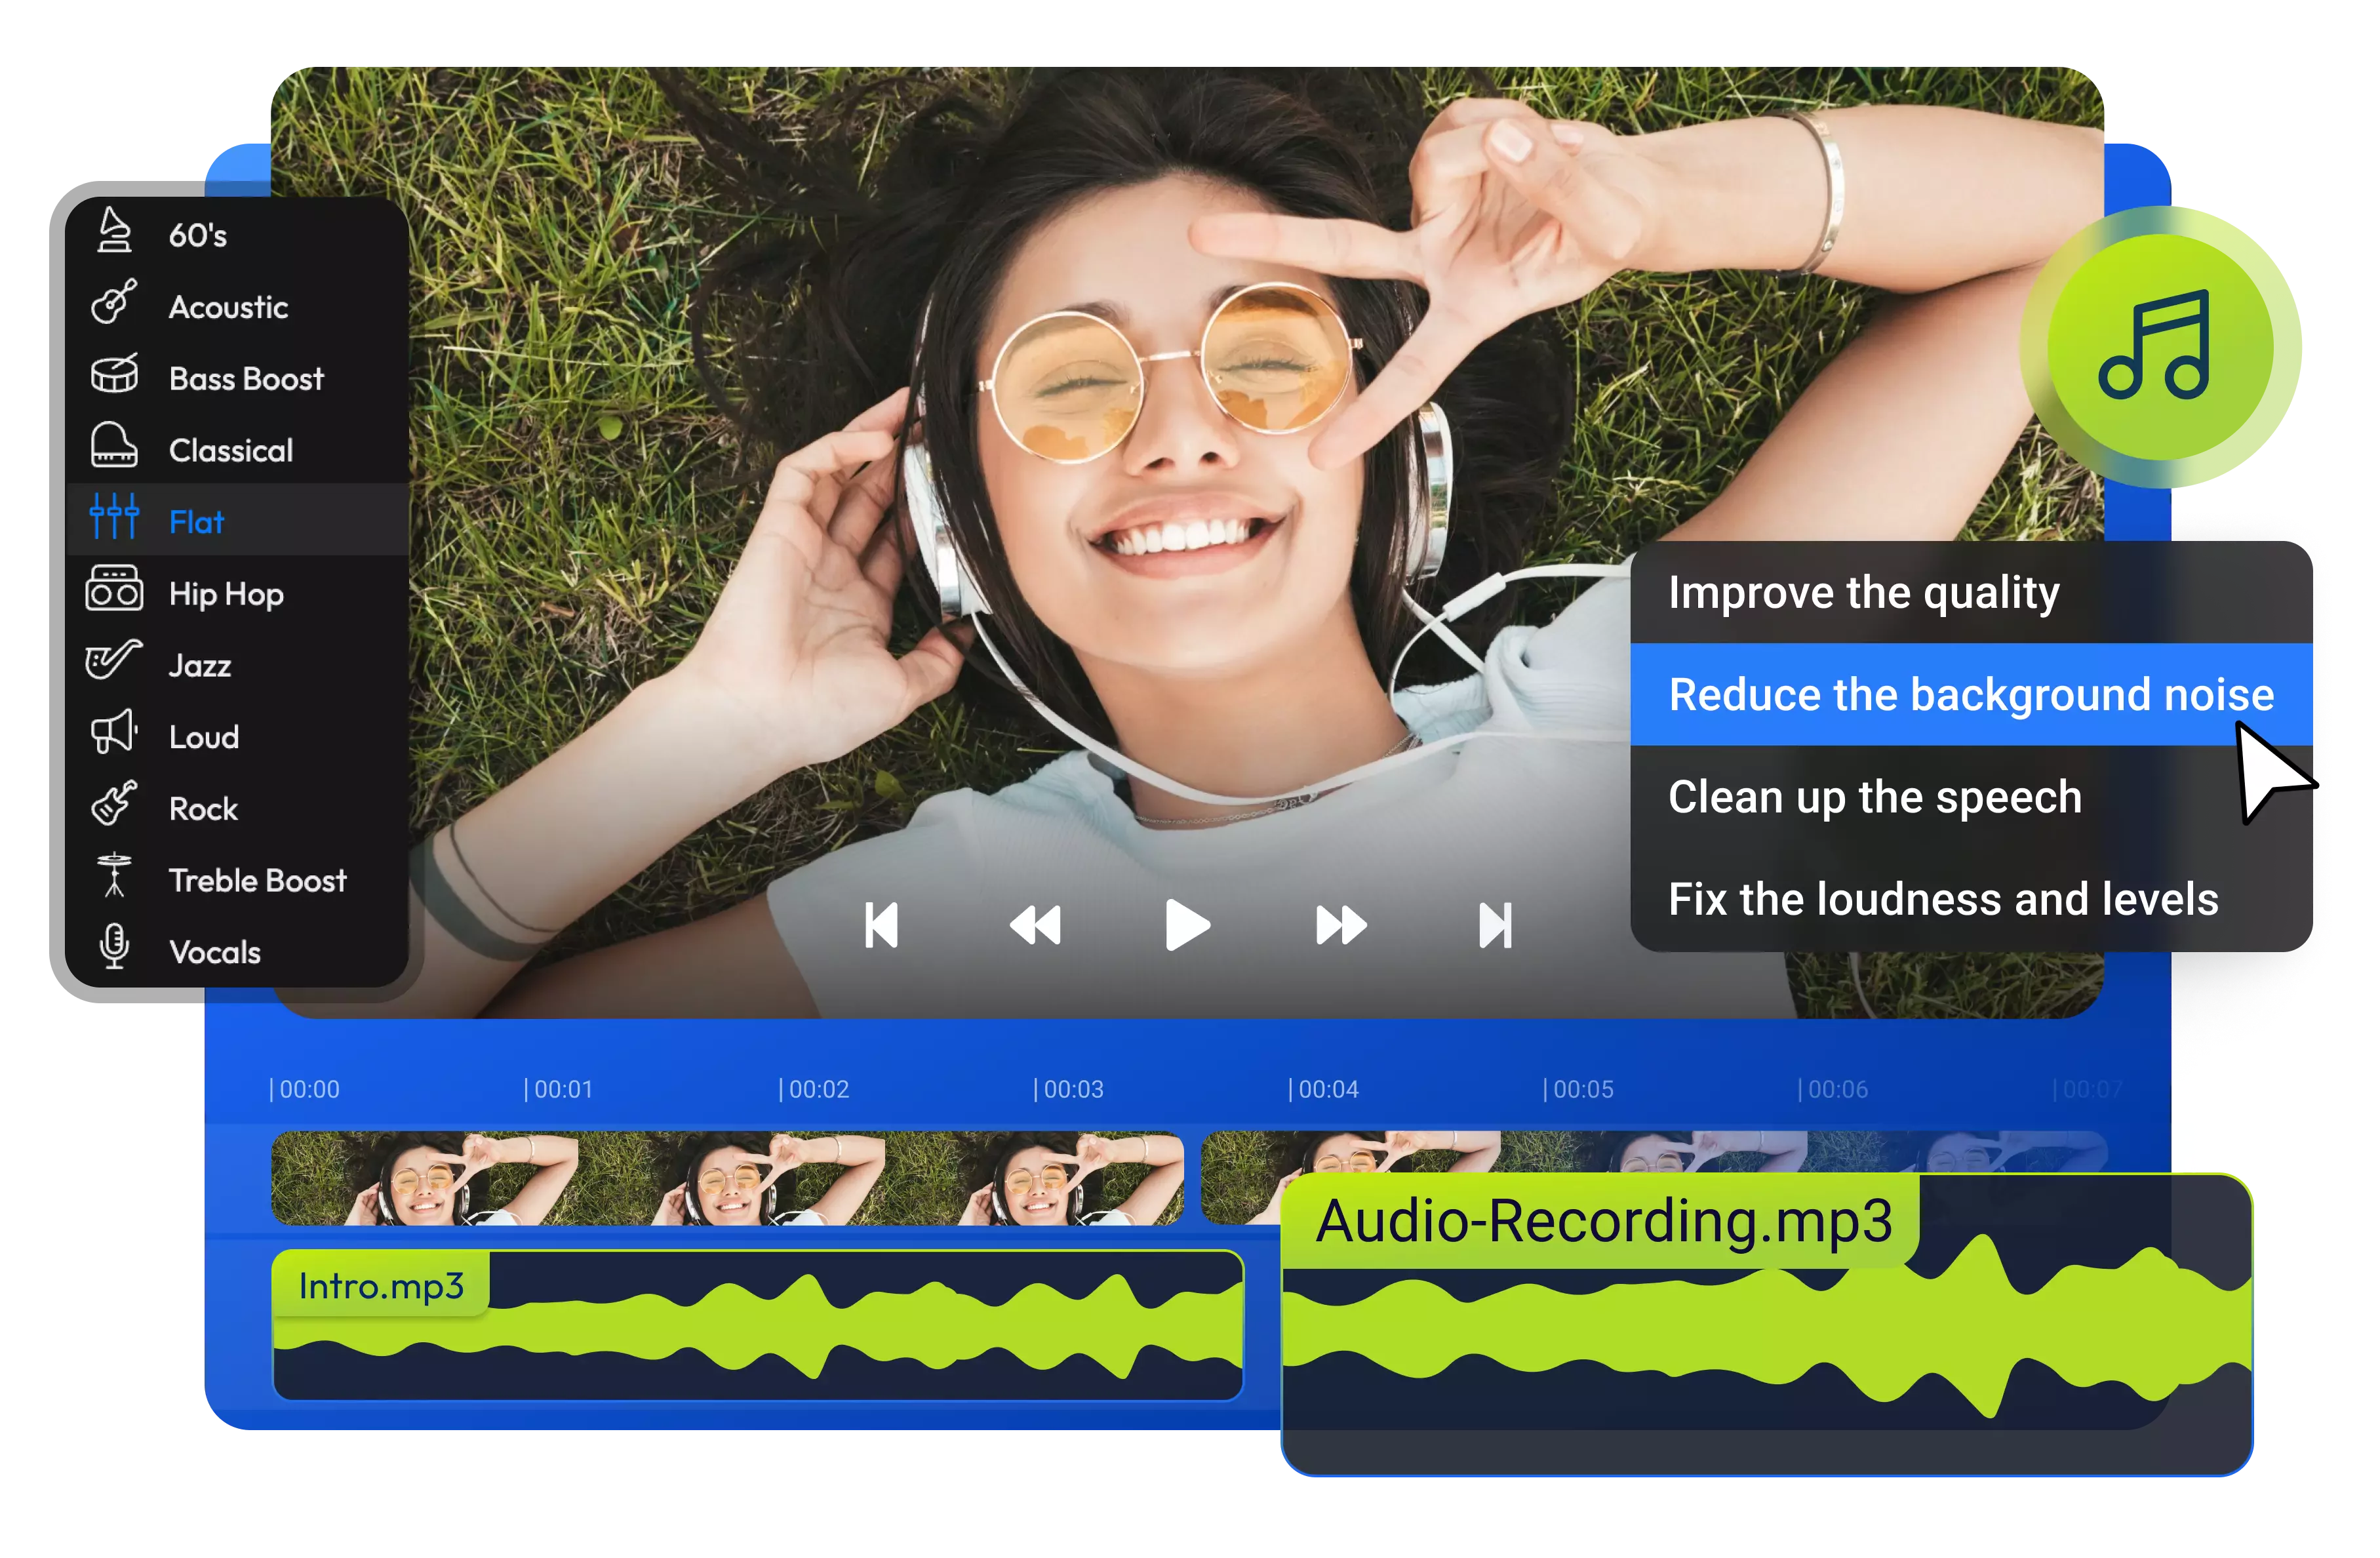The image size is (2380, 1558).
Task: Click the fast forward control
Action: pyautogui.click(x=1340, y=925)
